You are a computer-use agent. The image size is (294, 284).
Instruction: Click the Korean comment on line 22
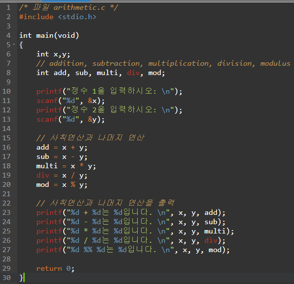[105, 203]
